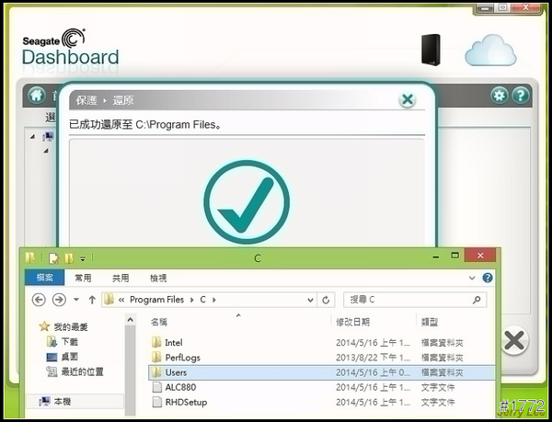Select the Intel folder
This screenshot has height=422, width=552.
174,343
